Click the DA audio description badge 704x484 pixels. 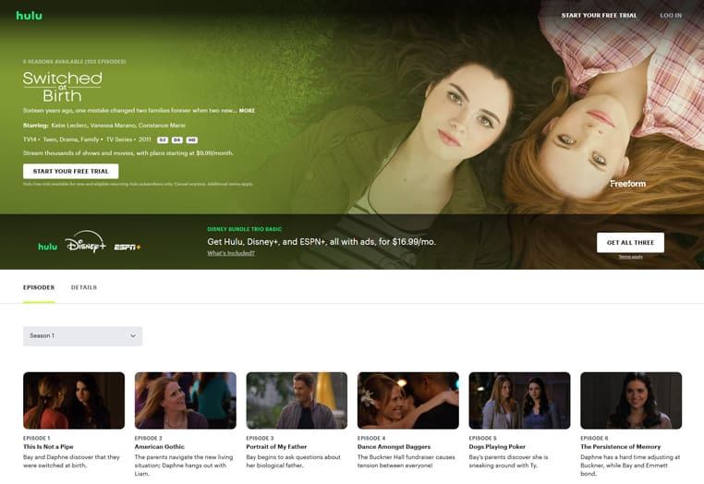(176, 140)
